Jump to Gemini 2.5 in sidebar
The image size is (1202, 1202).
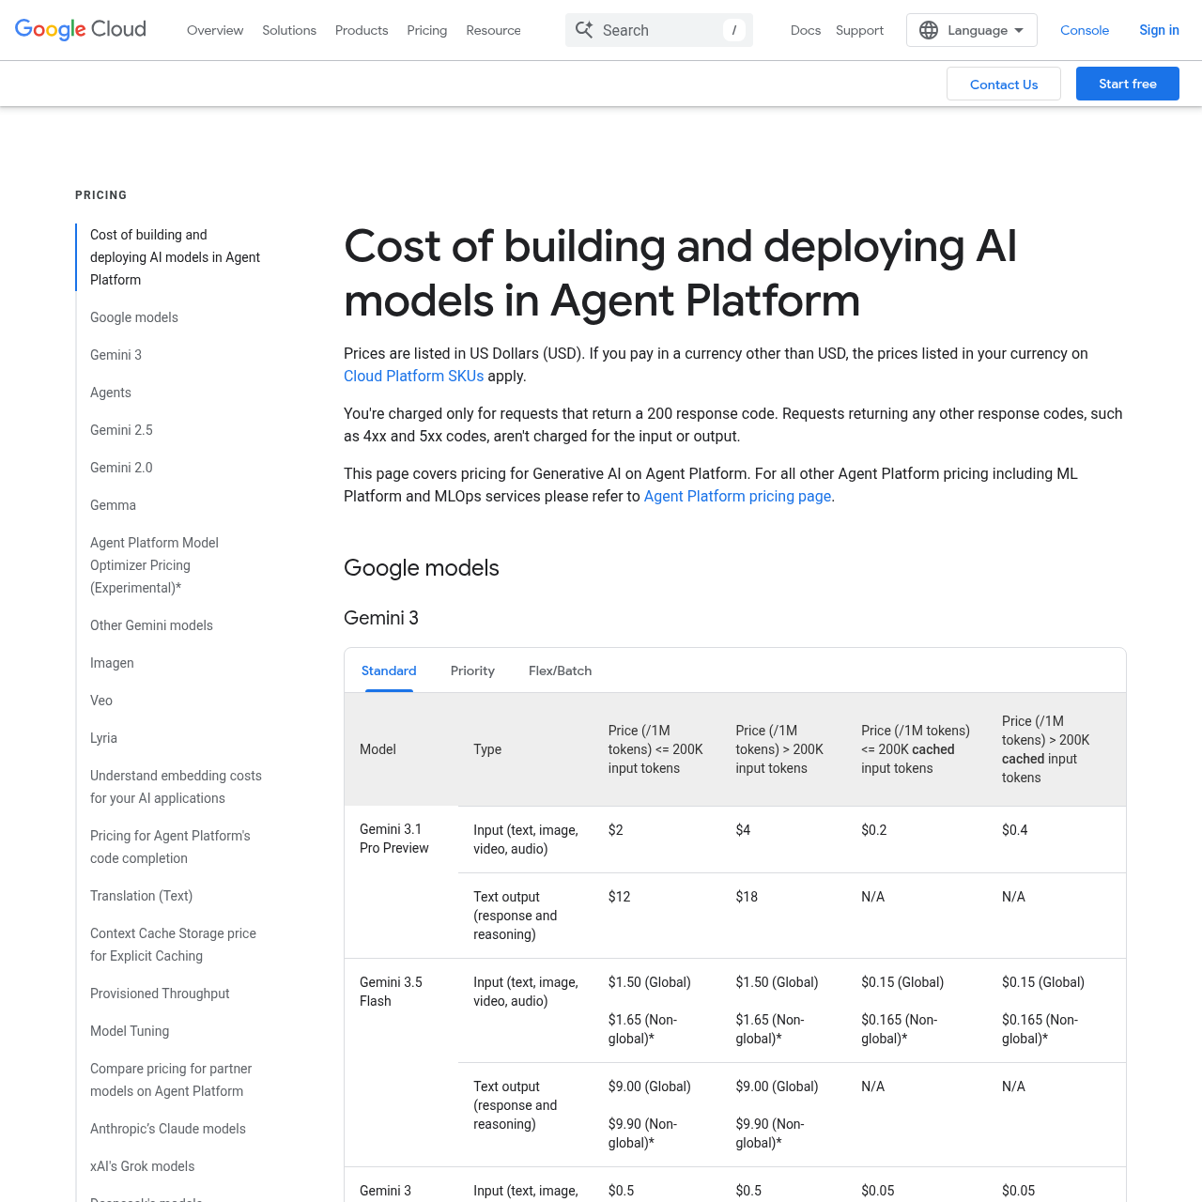click(121, 430)
